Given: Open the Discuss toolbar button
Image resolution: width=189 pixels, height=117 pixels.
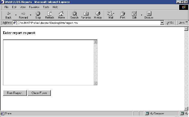Looking at the screenshot, I should click(x=149, y=15).
